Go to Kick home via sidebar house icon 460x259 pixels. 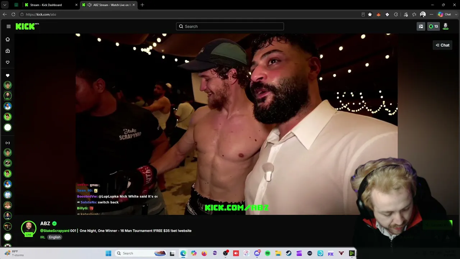click(8, 39)
